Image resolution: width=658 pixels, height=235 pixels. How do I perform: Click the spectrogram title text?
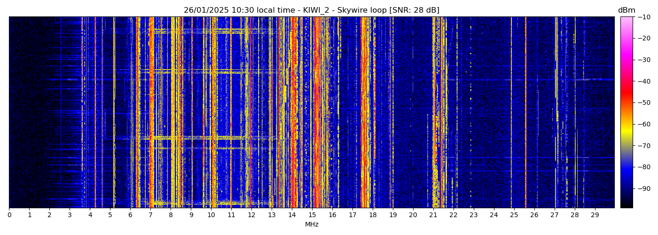(x=311, y=10)
